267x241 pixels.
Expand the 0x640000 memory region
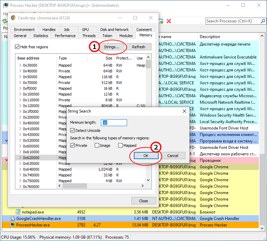coord(20,169)
